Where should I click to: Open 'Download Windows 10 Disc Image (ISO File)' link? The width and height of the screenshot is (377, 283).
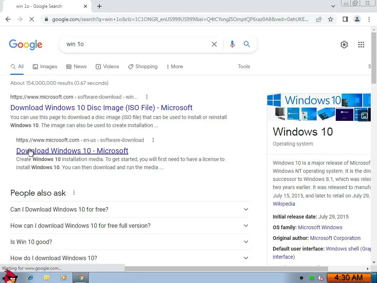coord(101,108)
